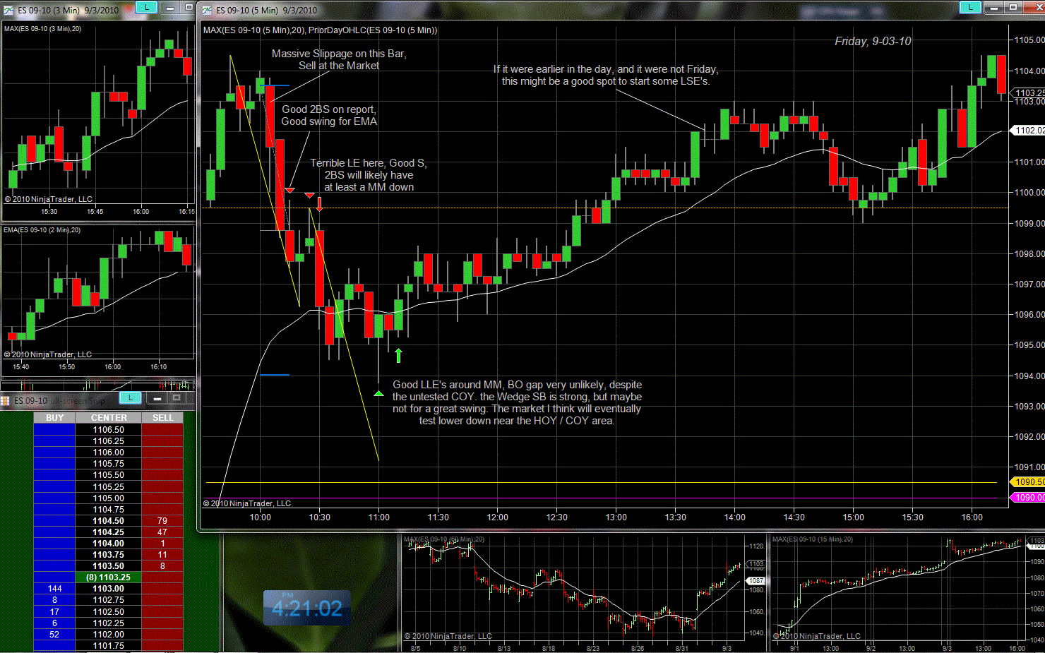Click the chart icon in the 3 Min window title bar
This screenshot has height=653, width=1045.
pyautogui.click(x=8, y=10)
